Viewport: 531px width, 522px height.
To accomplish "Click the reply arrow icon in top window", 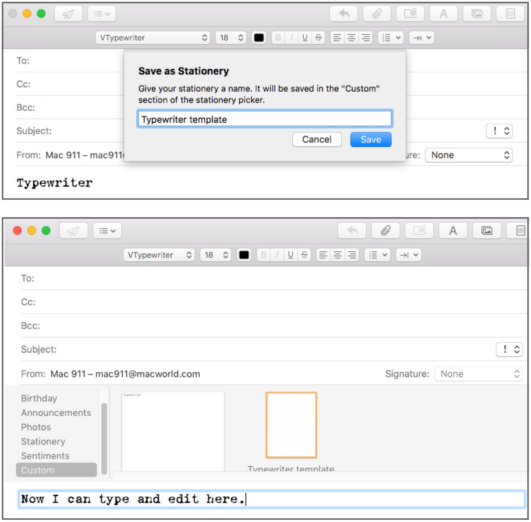I will click(344, 14).
